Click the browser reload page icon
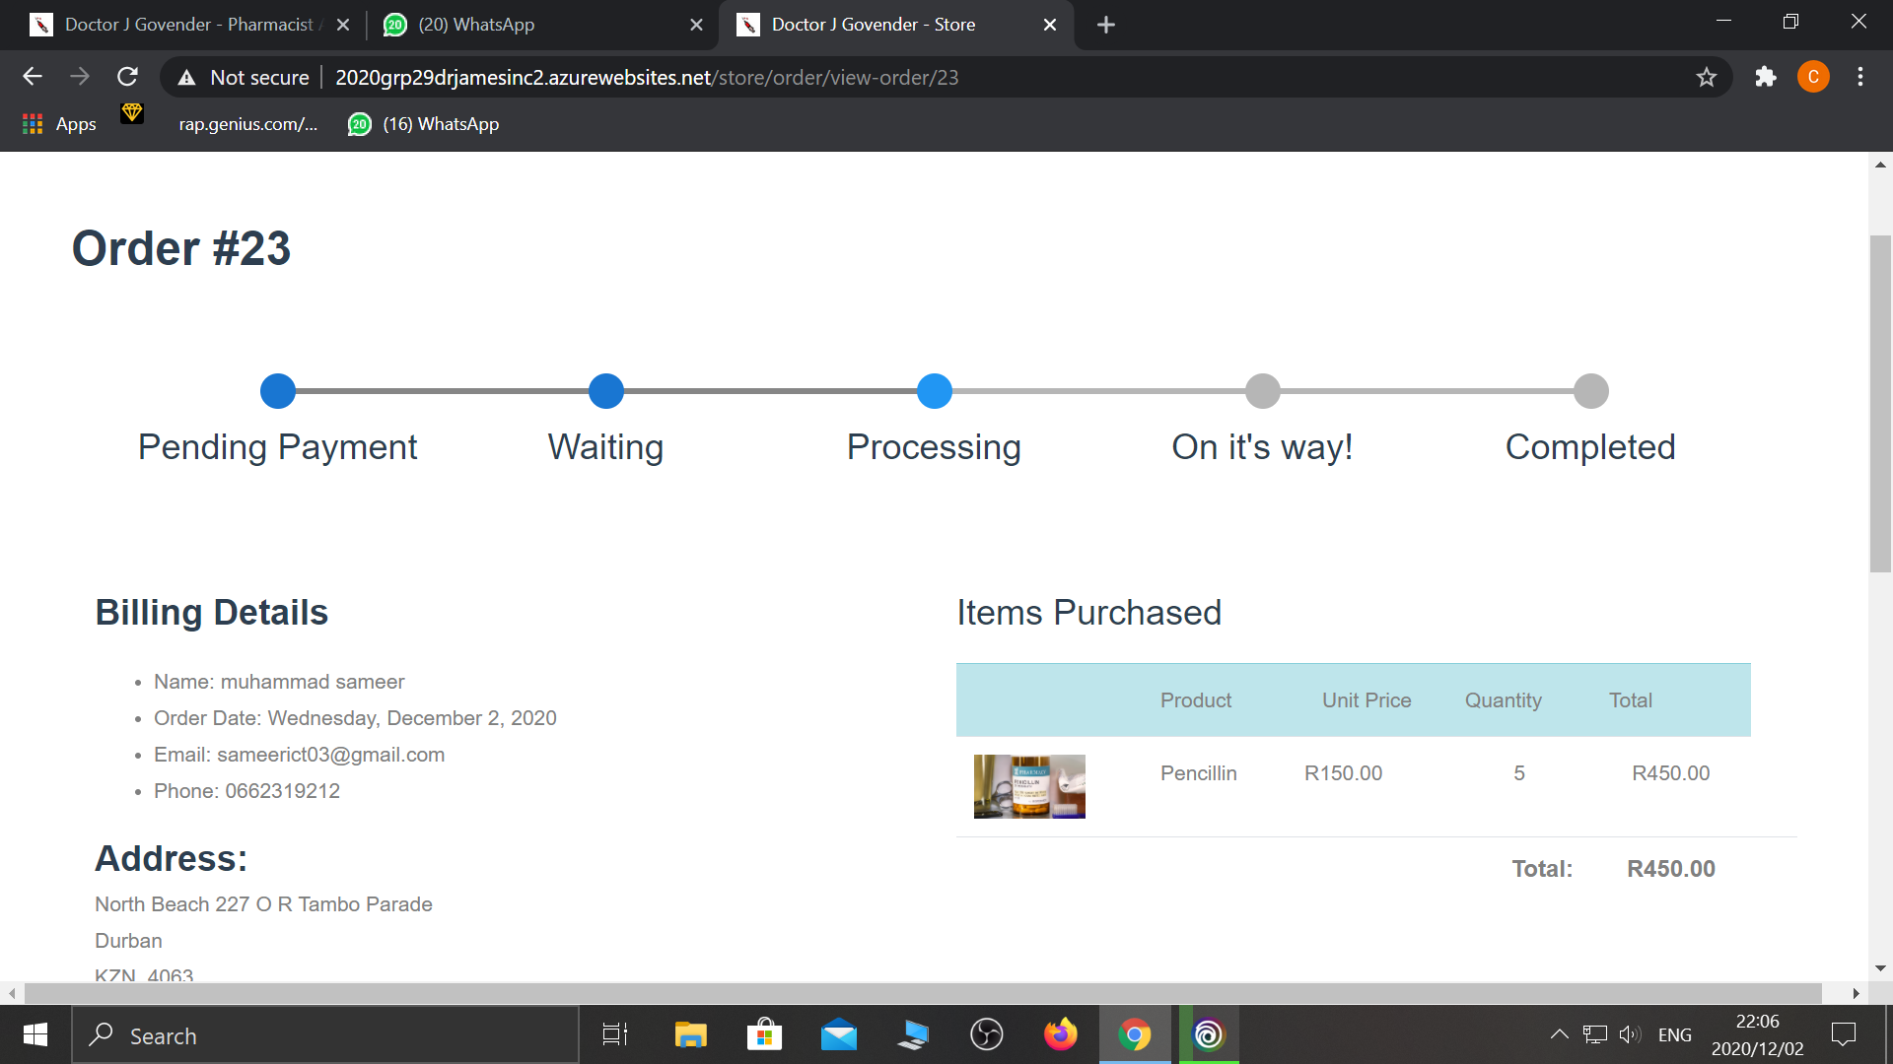Screen dimensions: 1893x1064 pos(127,77)
